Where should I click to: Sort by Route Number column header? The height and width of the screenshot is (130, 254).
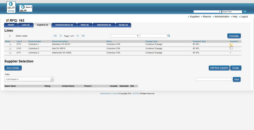coord(35,41)
